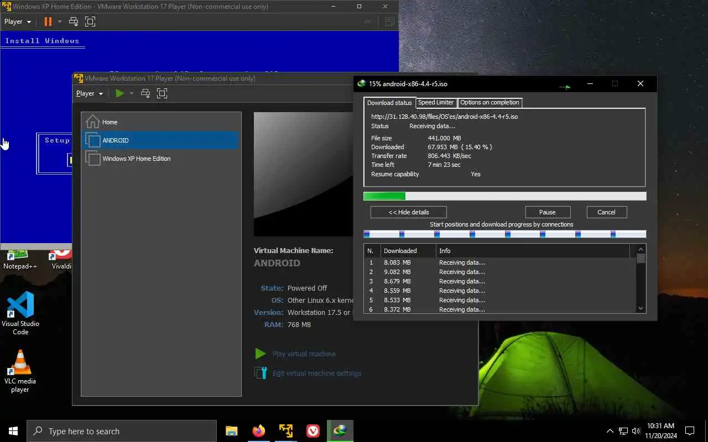Select the ANDROID virtual machine in library
708x442 pixels.
(161, 140)
